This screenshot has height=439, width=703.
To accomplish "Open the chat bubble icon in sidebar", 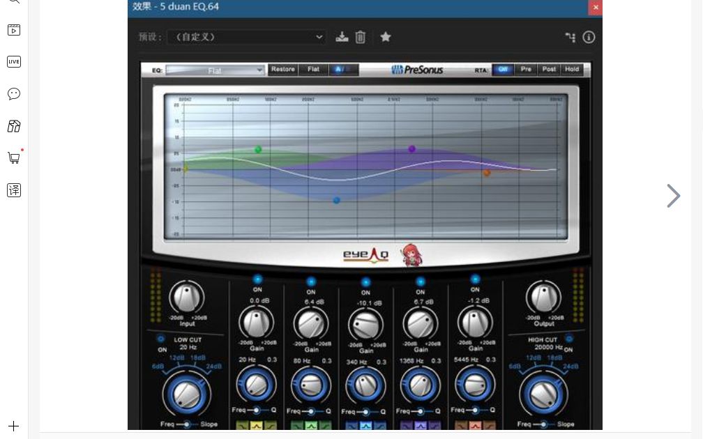I will tap(14, 93).
